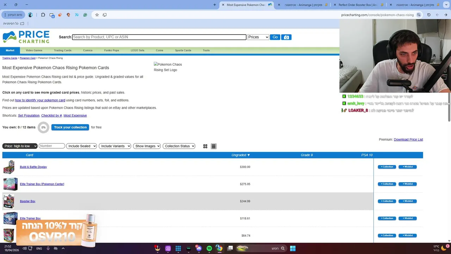Image resolution: width=451 pixels, height=254 pixels.
Task: Open a new browser tab
Action: coord(215,5)
